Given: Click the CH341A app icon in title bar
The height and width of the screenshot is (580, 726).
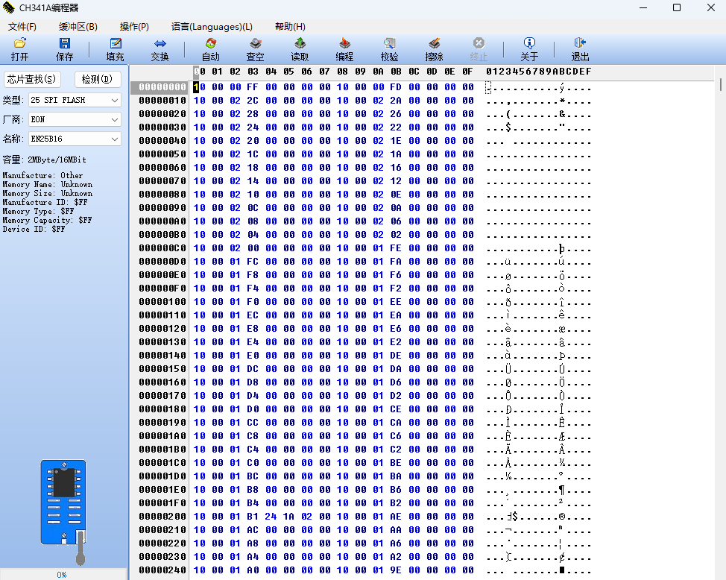Looking at the screenshot, I should pyautogui.click(x=9, y=8).
